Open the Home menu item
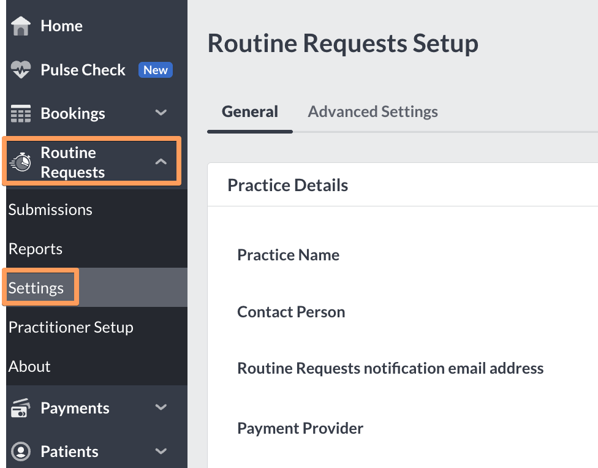 pyautogui.click(x=61, y=26)
